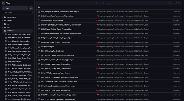
Task: Open 0017_Mattermost_Emelia_Automate_Triggered.json file link
Action: (59, 82)
